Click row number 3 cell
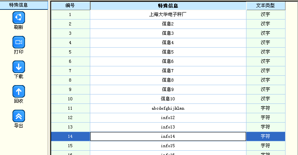This screenshot has width=298, height=155. tap(71, 33)
